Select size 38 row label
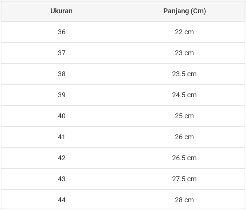 pyautogui.click(x=62, y=74)
